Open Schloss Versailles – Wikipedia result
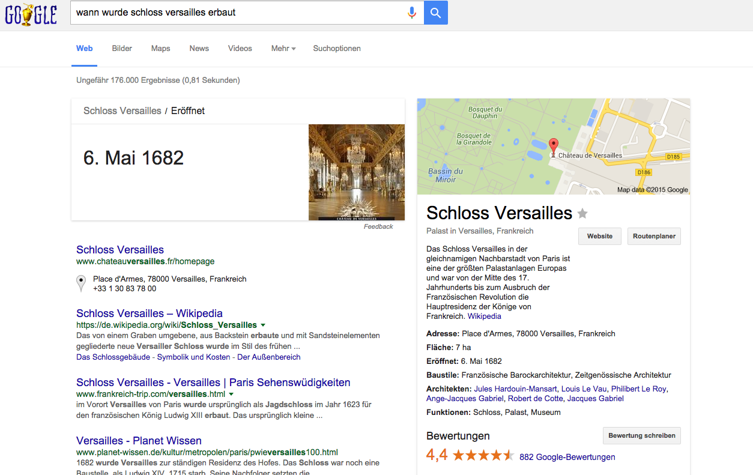Image resolution: width=753 pixels, height=475 pixels. click(x=150, y=313)
